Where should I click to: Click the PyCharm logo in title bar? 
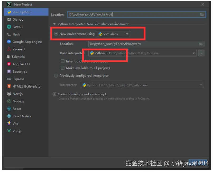(x=9, y=4)
